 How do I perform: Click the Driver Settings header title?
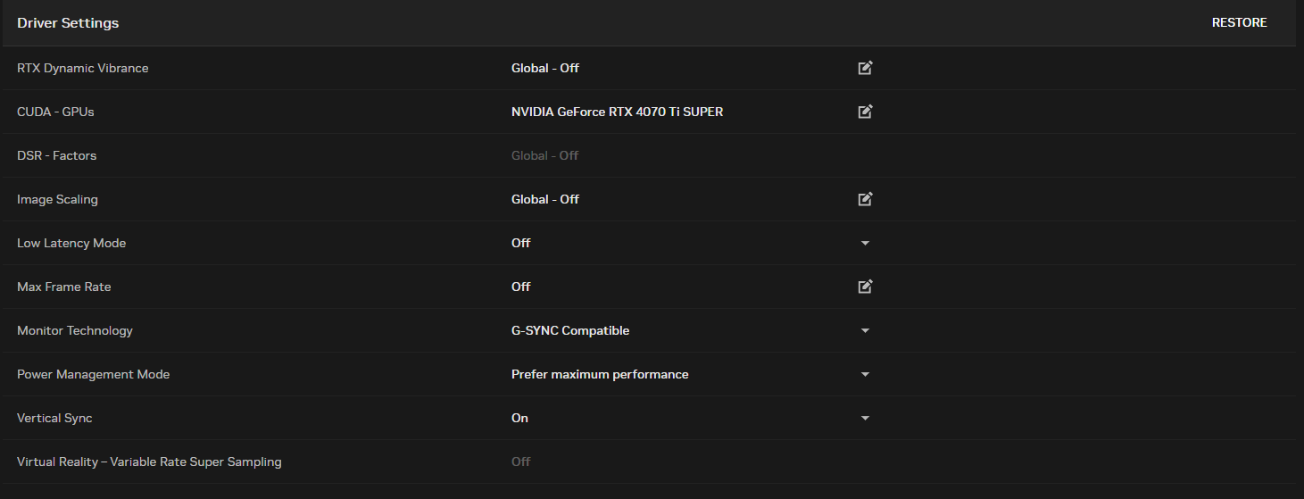pos(68,23)
